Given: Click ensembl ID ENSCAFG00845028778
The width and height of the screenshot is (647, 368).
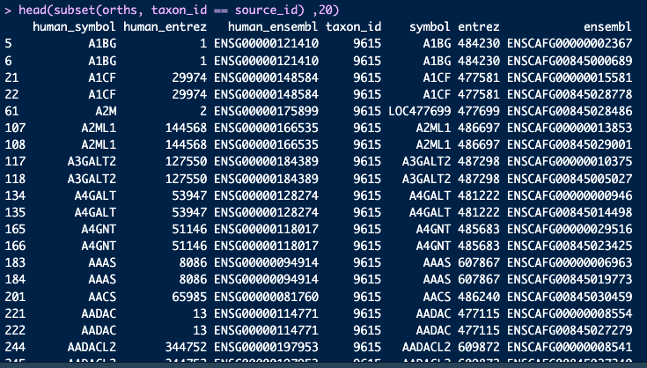Looking at the screenshot, I should tap(570, 94).
